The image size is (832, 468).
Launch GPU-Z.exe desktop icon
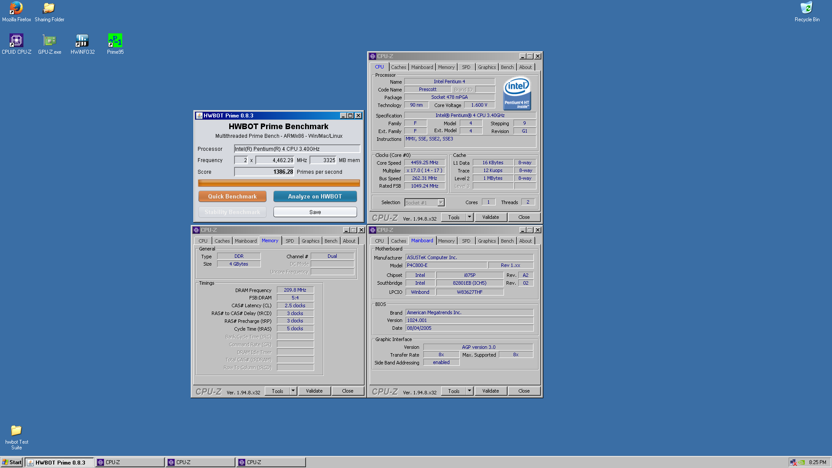[x=49, y=44]
